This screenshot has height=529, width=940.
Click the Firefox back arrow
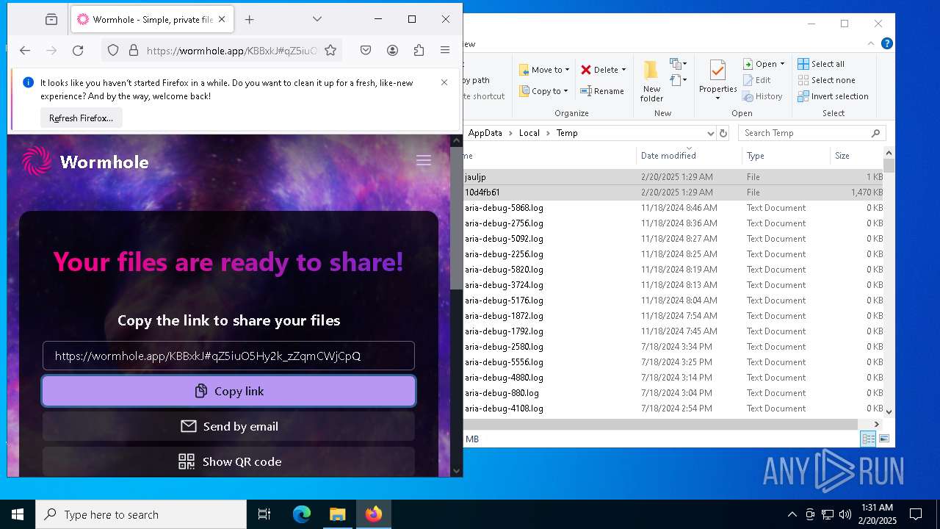point(25,50)
